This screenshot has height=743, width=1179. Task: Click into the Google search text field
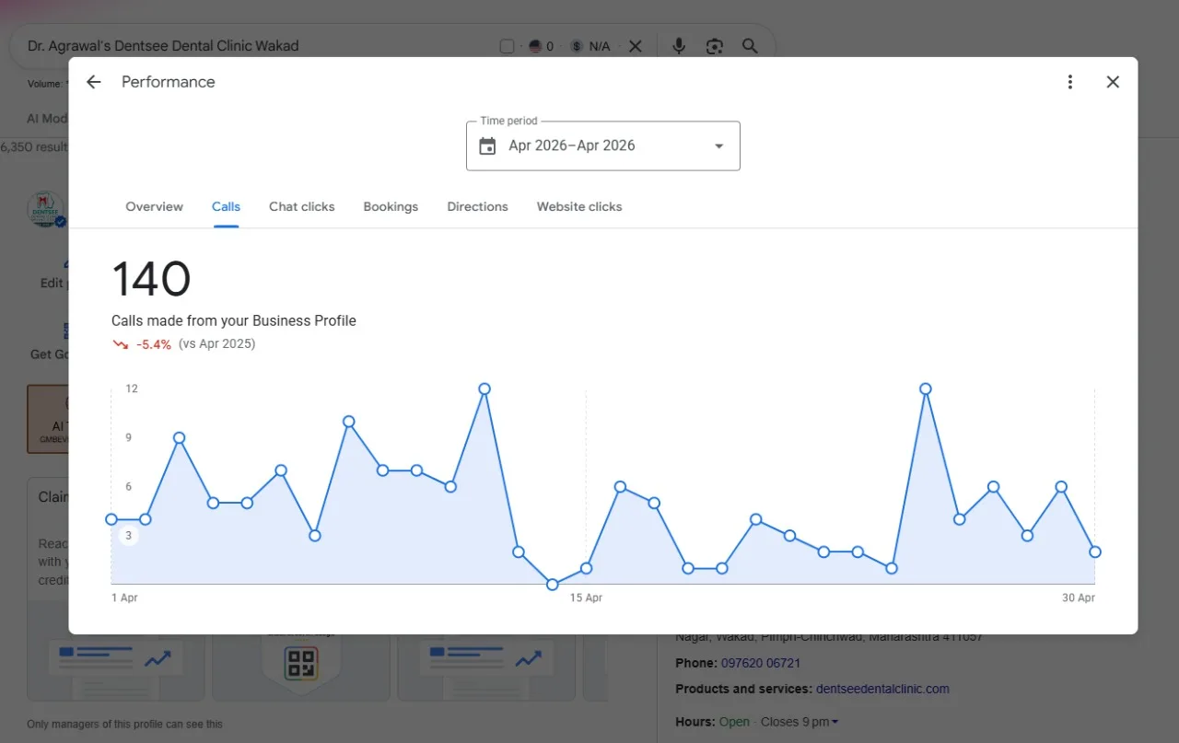click(x=258, y=46)
